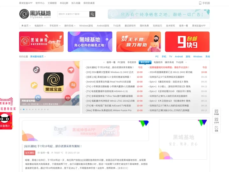This screenshot has height=172, width=229.
Task: Click 查看全文 to read full post
Action: [x=123, y=168]
